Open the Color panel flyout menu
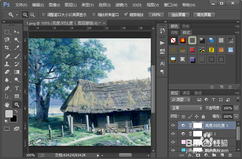The height and width of the screenshot is (159, 242). [x=237, y=26]
